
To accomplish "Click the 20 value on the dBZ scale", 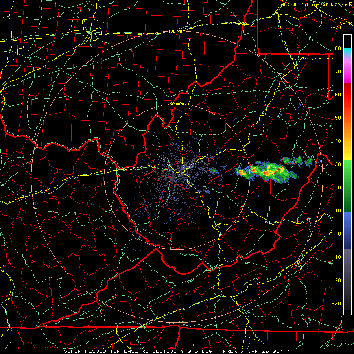I will tap(338, 188).
